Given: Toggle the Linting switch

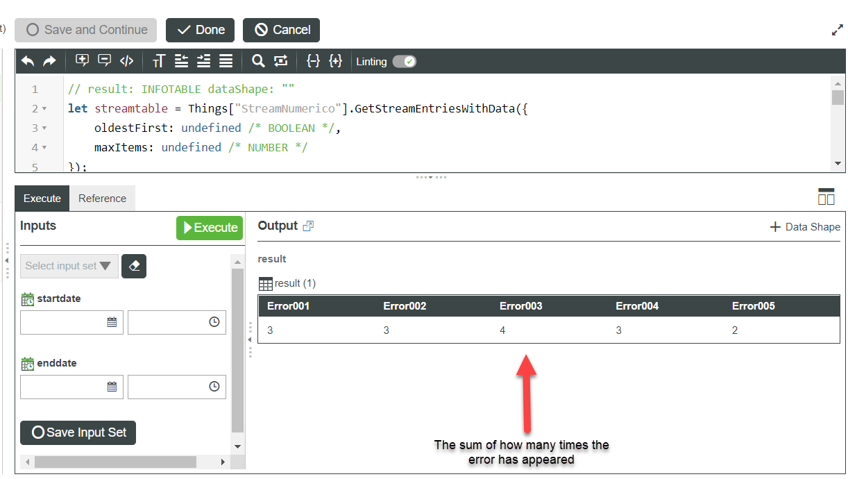Looking at the screenshot, I should click(404, 62).
